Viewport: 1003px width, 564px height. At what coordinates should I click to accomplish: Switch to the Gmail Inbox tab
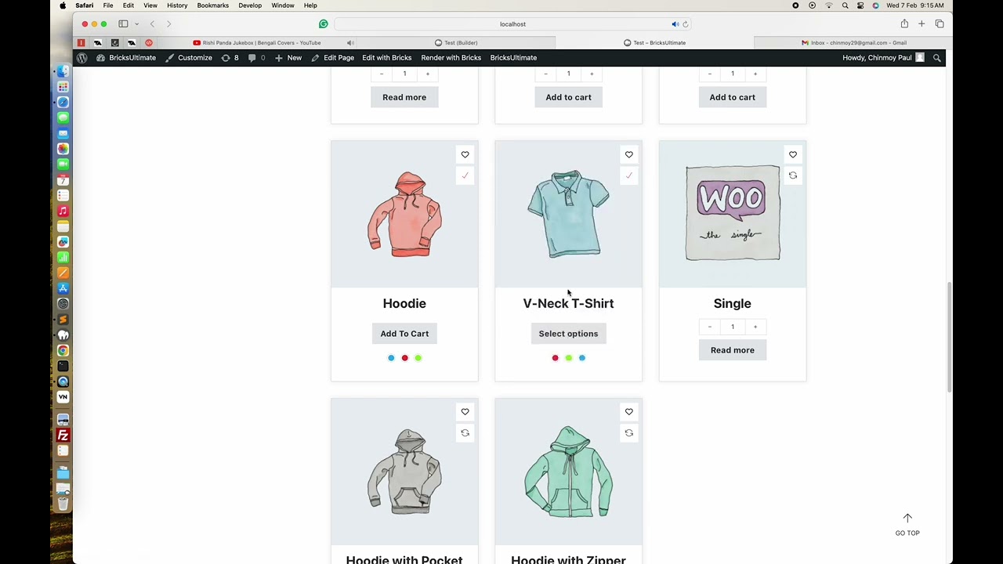click(x=853, y=43)
